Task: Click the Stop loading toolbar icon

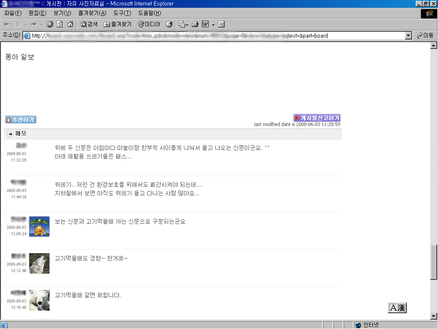Action: click(x=50, y=24)
